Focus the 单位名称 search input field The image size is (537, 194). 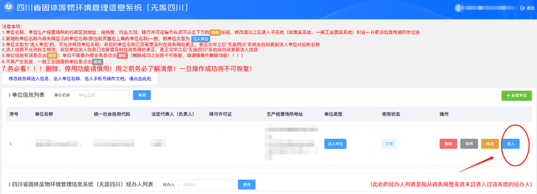[x=102, y=95]
